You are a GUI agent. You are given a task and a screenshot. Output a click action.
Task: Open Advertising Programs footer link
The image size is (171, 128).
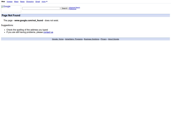click(x=74, y=39)
